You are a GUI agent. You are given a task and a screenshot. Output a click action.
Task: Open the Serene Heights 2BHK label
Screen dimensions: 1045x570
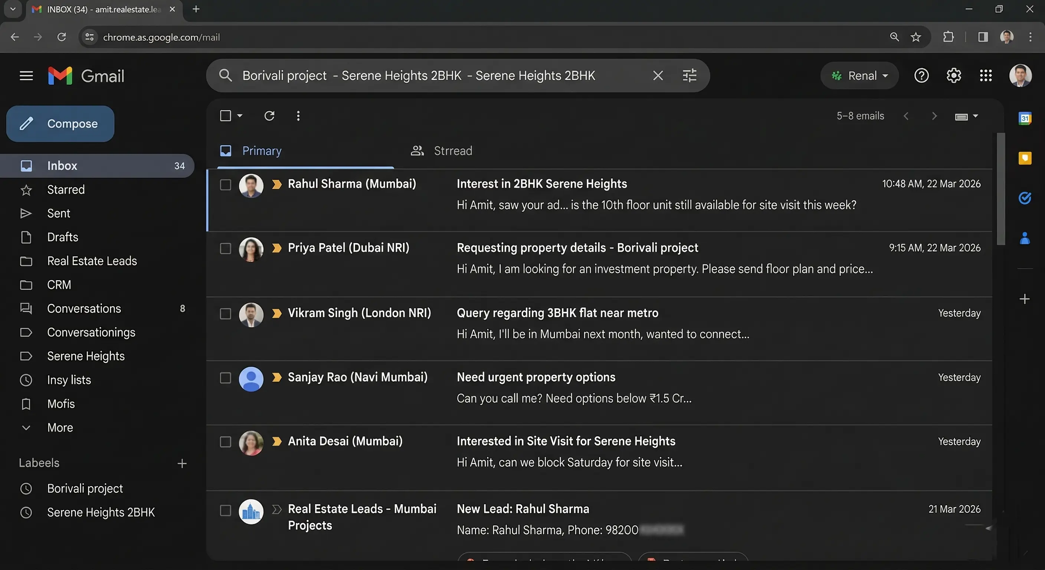(x=101, y=512)
